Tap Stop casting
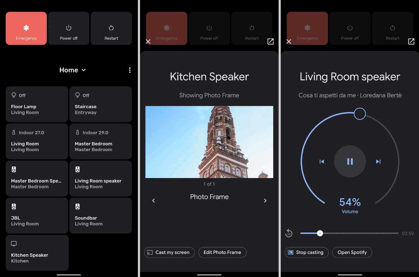Screen dimensions: 419x277 coord(307,252)
